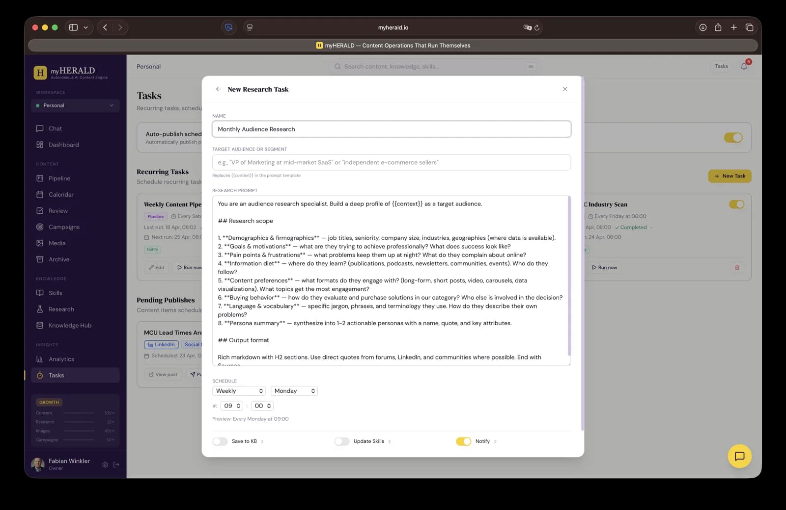Click Edit on Weekly Content Pipeline card
The width and height of the screenshot is (786, 510).
[x=157, y=267]
